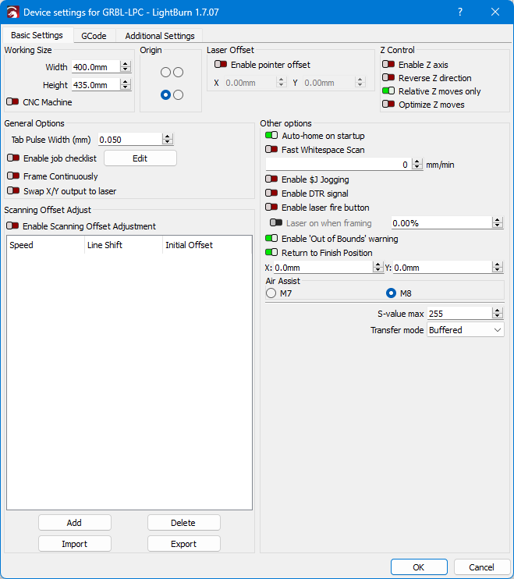Click the Height spinner arrows
Screen dimensions: 514x579
(x=126, y=84)
